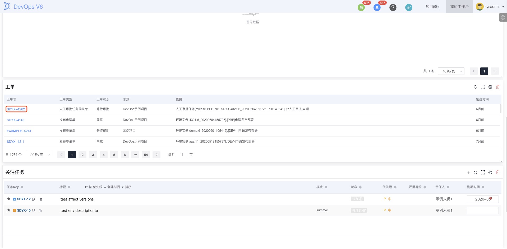Open work order SDYX–4211
The width and height of the screenshot is (507, 249).
click(15, 141)
